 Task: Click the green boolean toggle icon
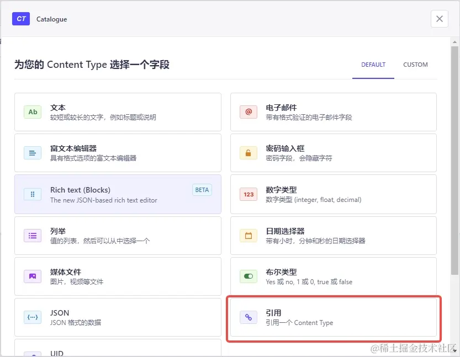click(248, 276)
